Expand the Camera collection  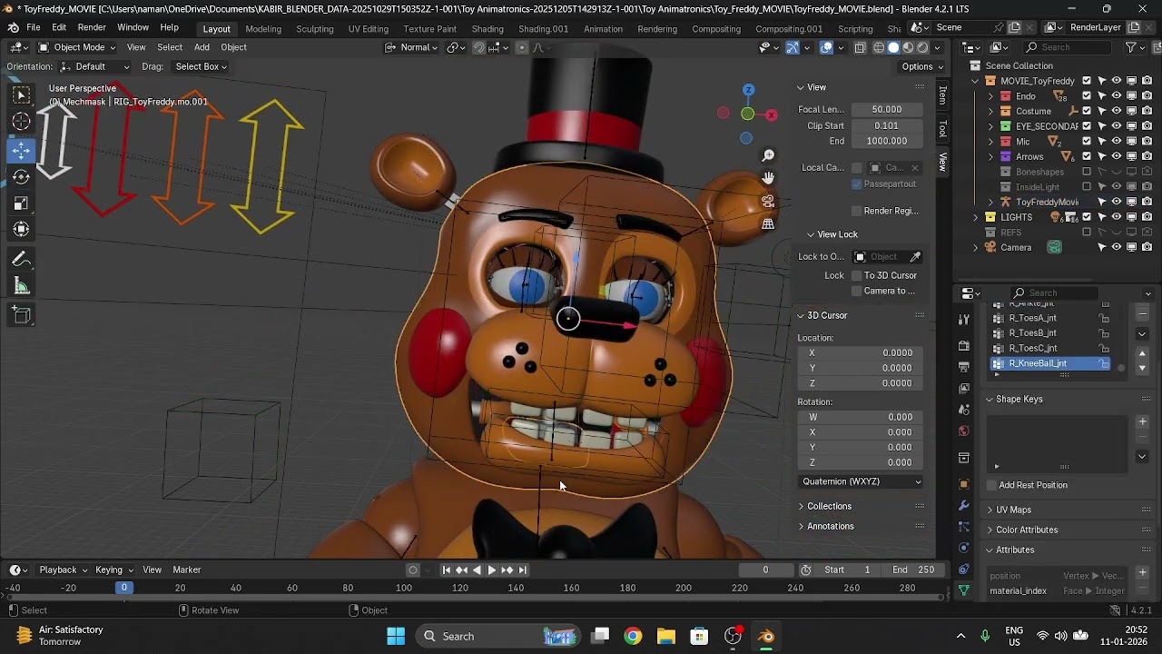[x=976, y=247]
